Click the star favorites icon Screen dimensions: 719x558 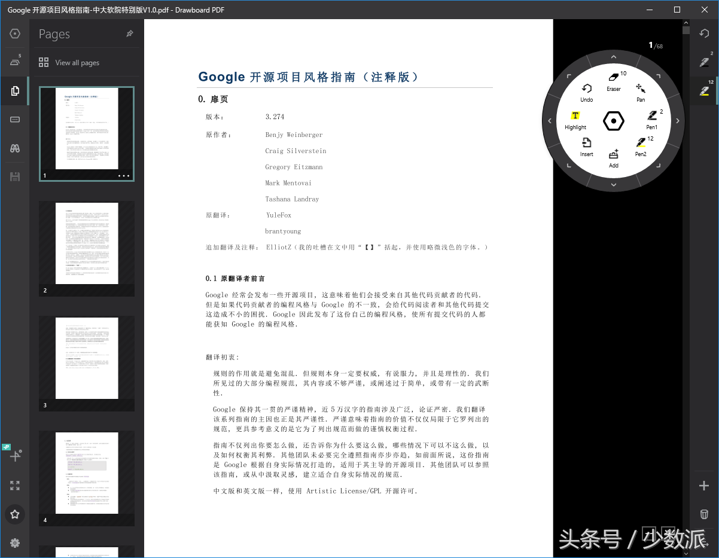coord(15,514)
